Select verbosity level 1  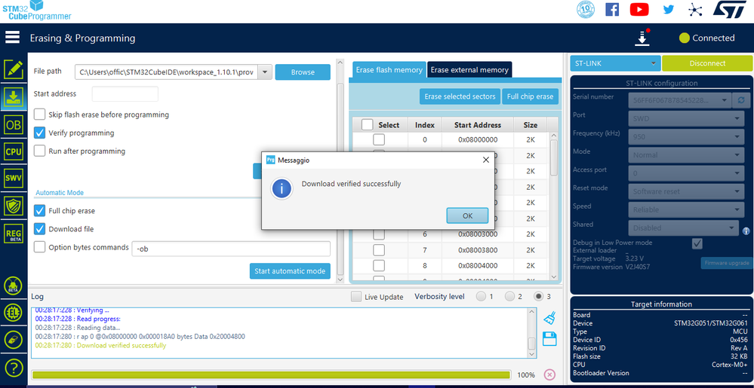coord(481,296)
